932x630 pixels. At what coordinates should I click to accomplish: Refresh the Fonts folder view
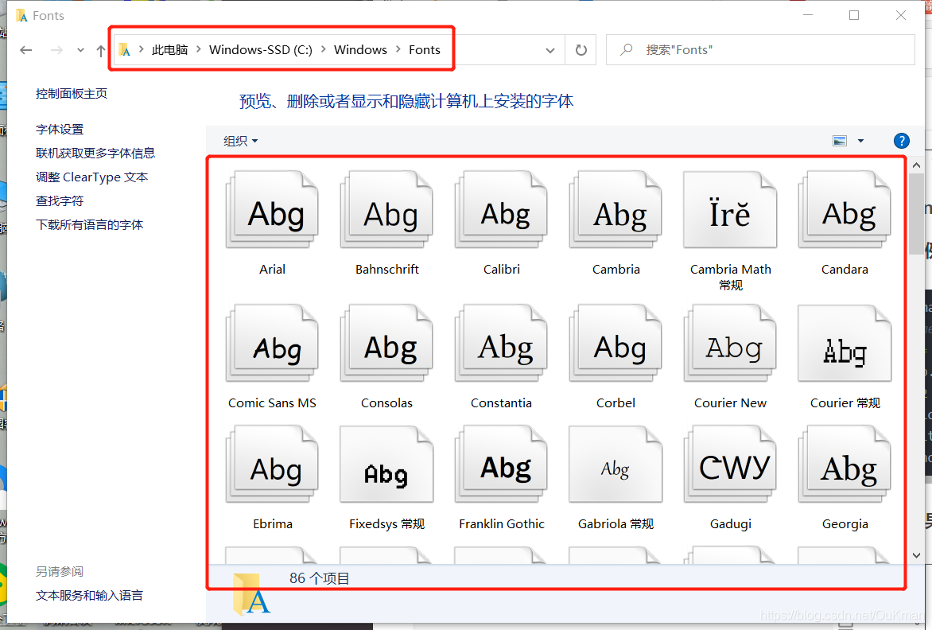(581, 50)
